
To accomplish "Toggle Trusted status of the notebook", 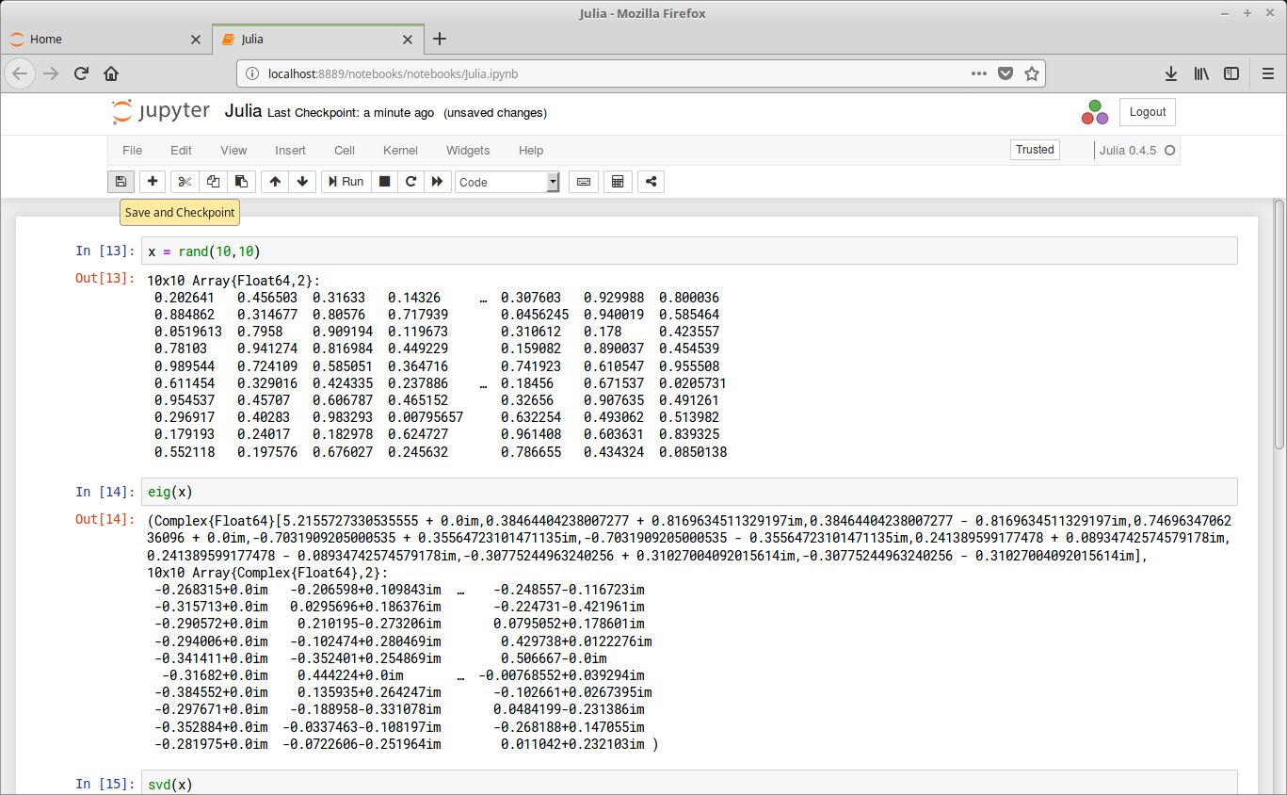I will pos(1034,149).
